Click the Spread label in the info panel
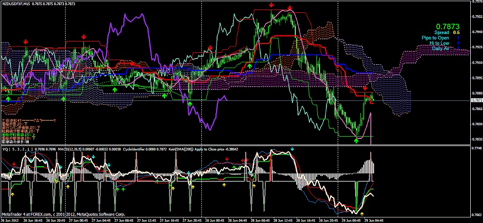The height and width of the screenshot is (223, 483). 441,33
